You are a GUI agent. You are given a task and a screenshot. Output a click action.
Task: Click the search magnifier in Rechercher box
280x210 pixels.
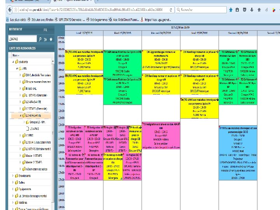point(178,10)
